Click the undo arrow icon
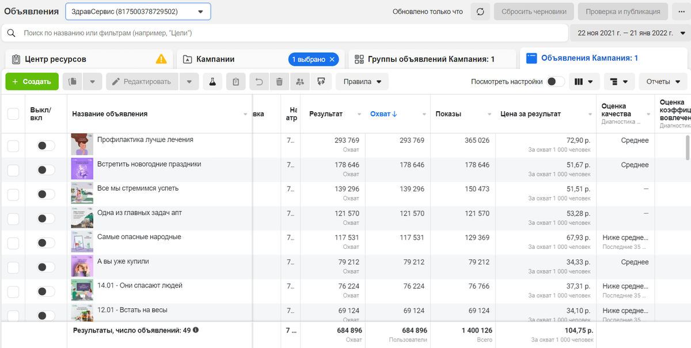The width and height of the screenshot is (691, 348). click(x=259, y=82)
